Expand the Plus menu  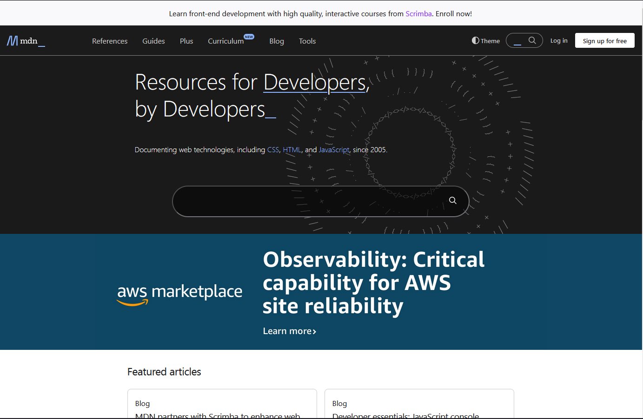[186, 41]
